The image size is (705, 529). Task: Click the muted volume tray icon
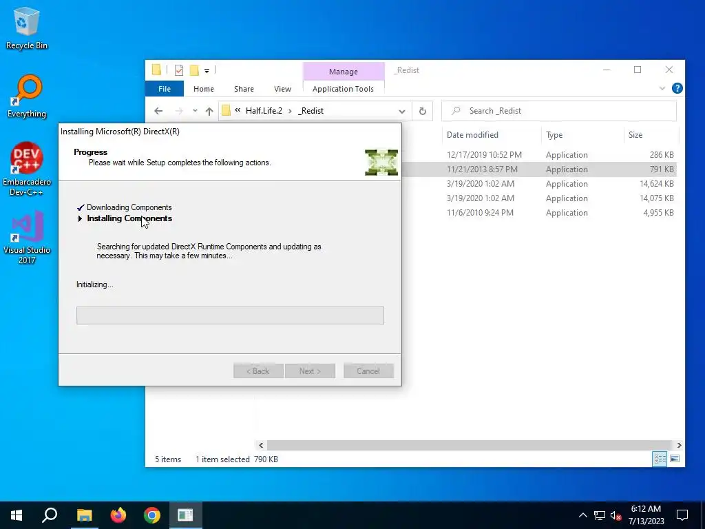(x=616, y=515)
